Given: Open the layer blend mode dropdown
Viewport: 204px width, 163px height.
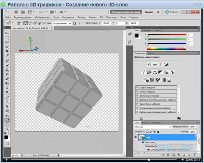Looking at the screenshot, I should 153,127.
